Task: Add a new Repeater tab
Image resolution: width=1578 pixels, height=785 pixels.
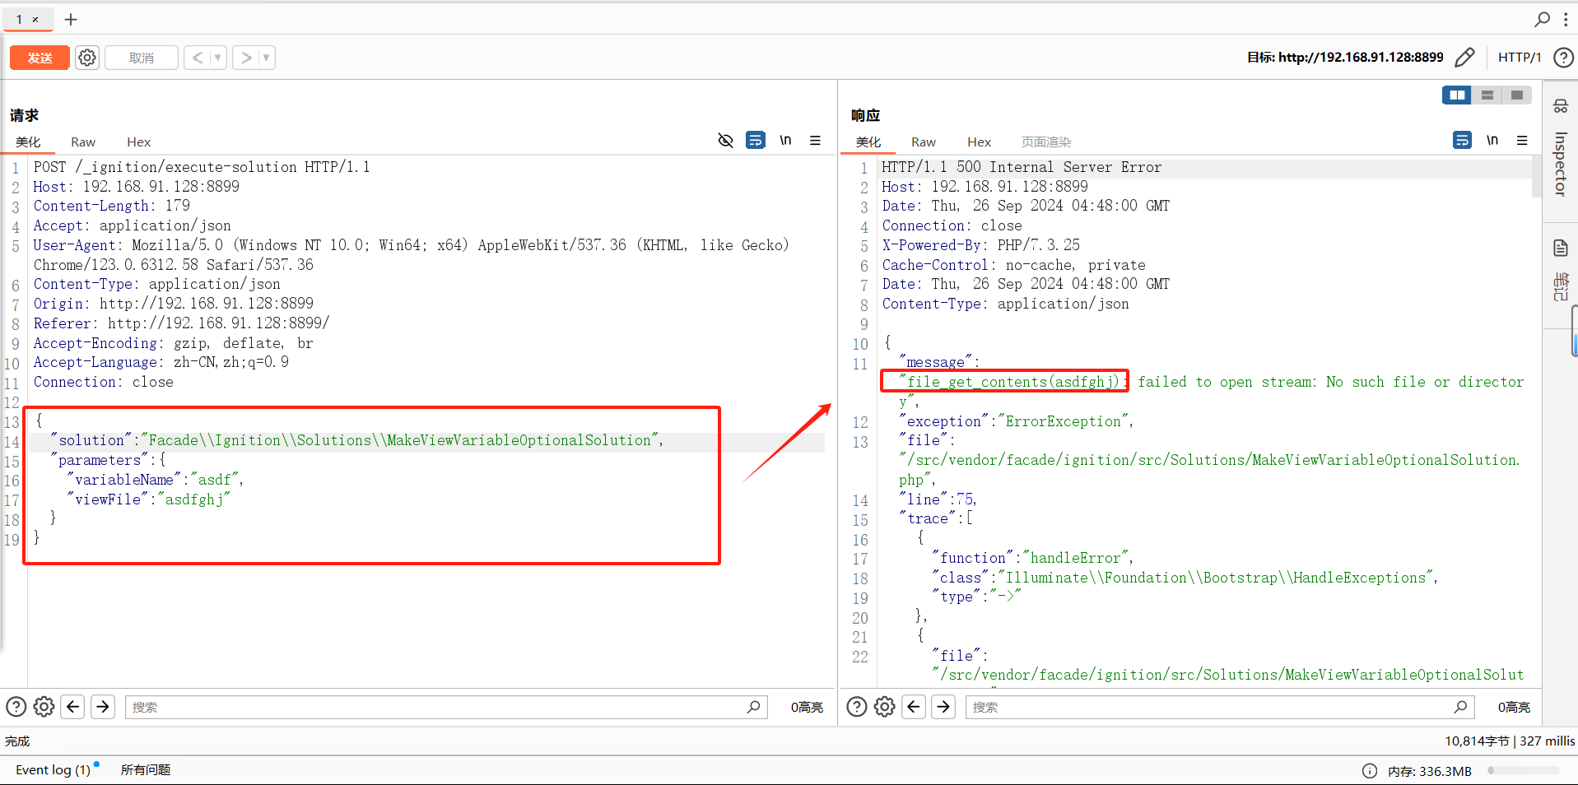Action: 71,19
